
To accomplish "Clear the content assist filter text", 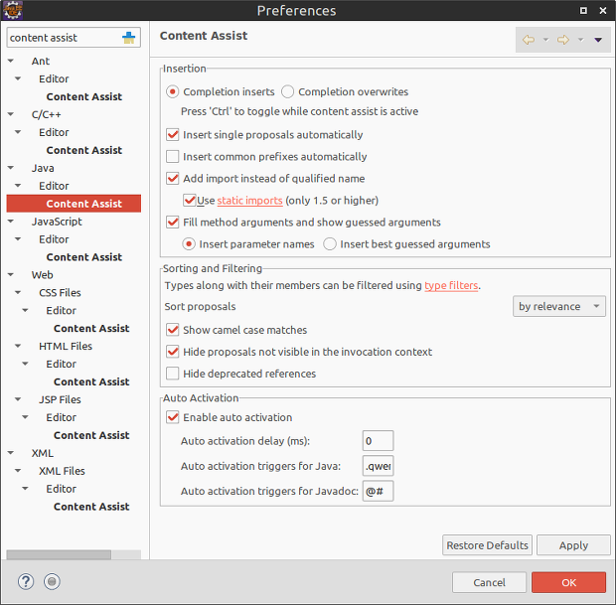I will [128, 38].
